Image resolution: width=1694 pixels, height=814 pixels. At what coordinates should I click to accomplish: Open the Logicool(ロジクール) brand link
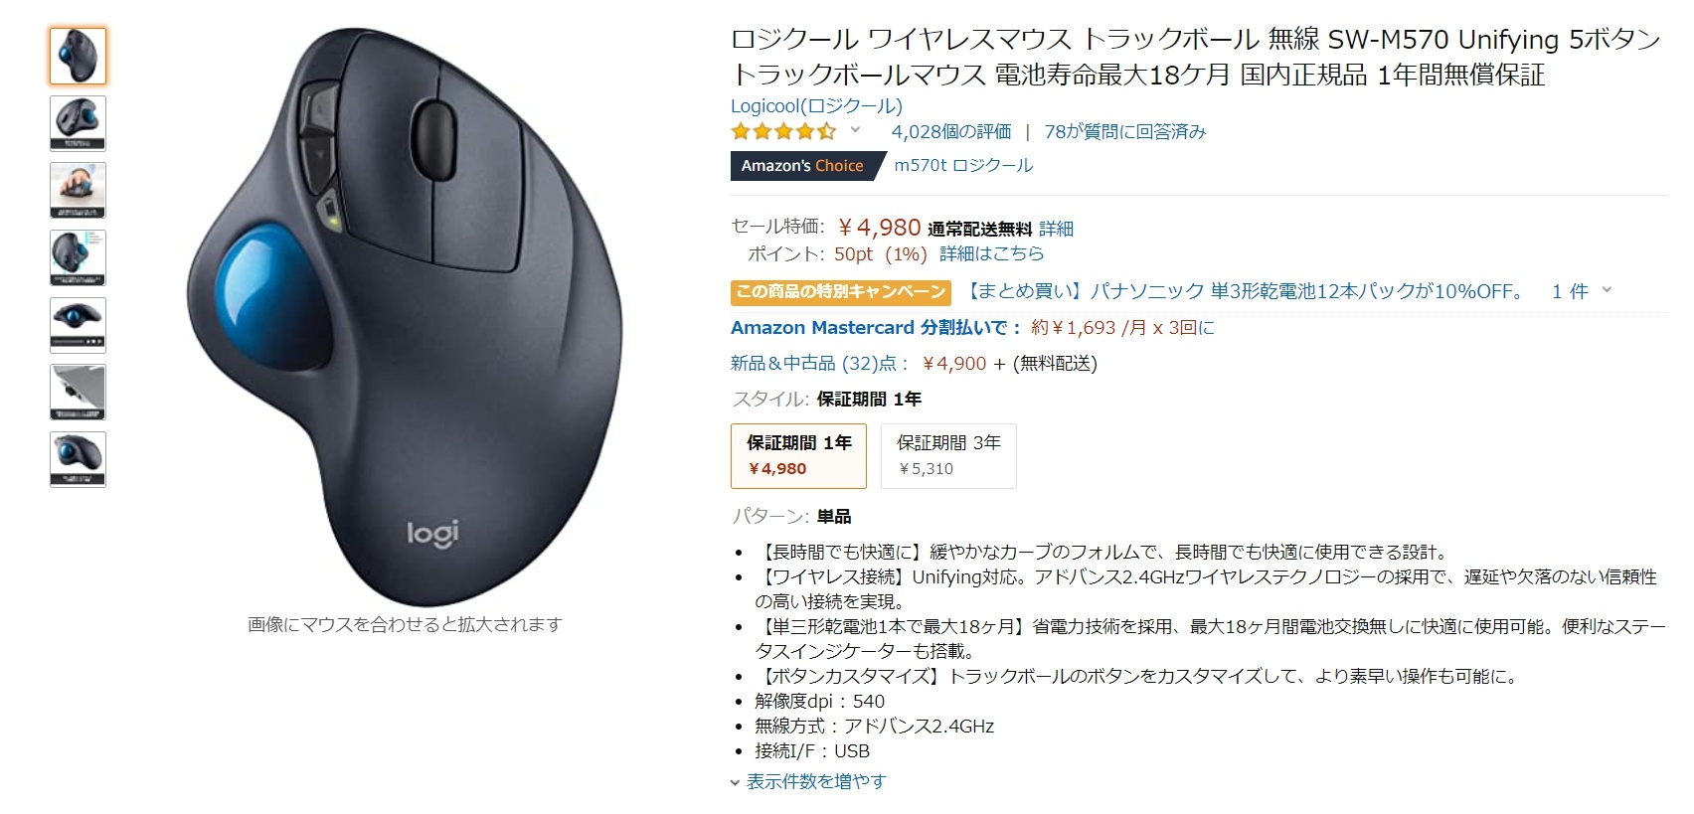click(x=816, y=106)
